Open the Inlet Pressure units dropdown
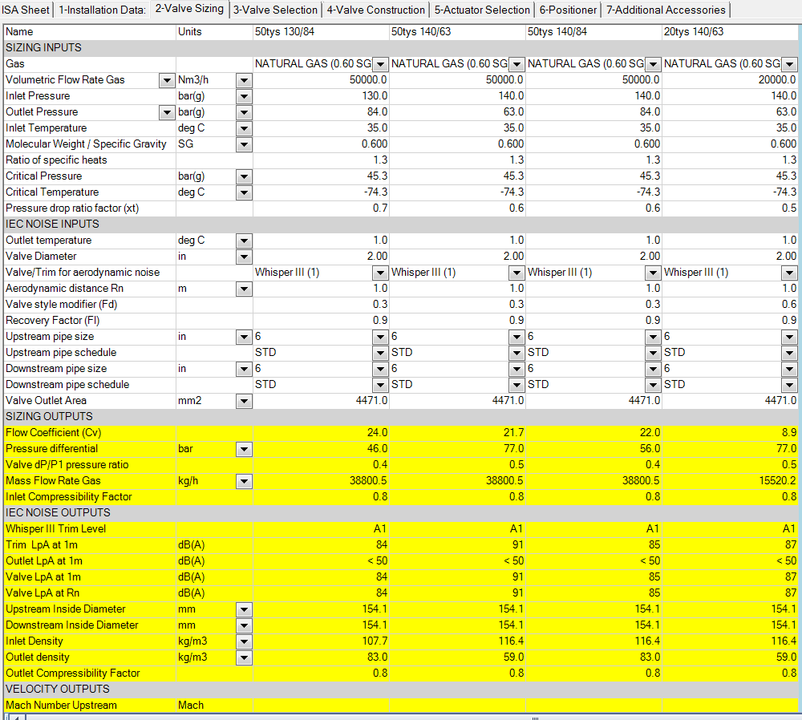The height and width of the screenshot is (720, 802). [244, 96]
